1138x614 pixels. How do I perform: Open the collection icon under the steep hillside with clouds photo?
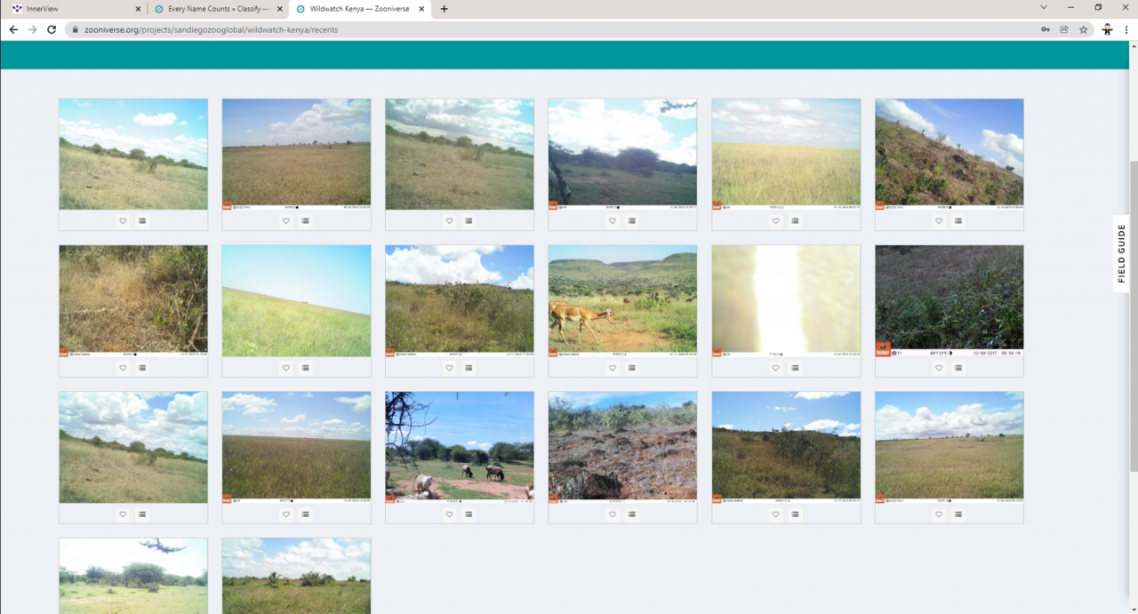pyautogui.click(x=958, y=221)
